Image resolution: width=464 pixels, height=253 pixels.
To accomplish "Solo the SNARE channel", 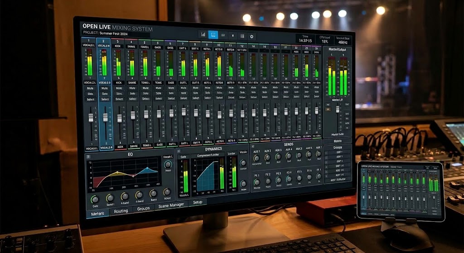I will (x=133, y=93).
